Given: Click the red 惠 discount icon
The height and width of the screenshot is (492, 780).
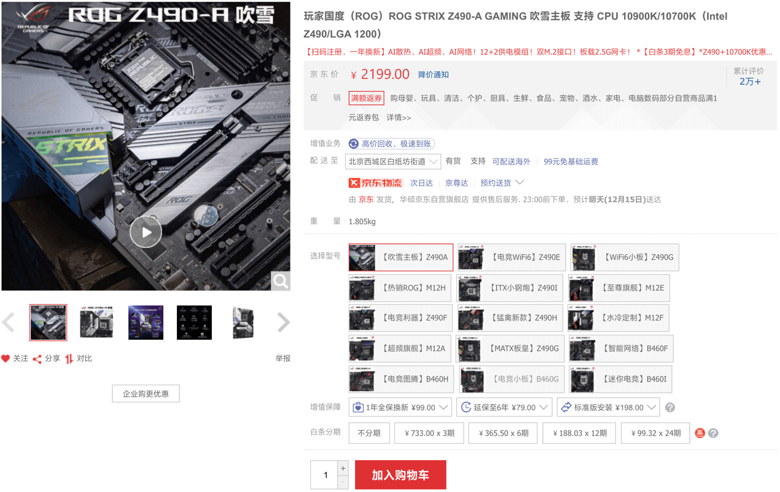Looking at the screenshot, I should (x=700, y=433).
